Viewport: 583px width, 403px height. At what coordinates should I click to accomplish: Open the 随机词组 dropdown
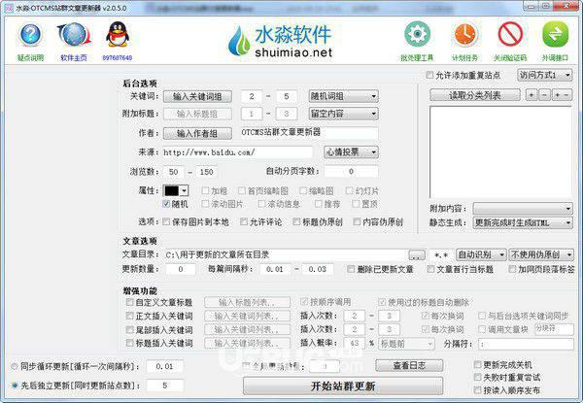pos(344,96)
